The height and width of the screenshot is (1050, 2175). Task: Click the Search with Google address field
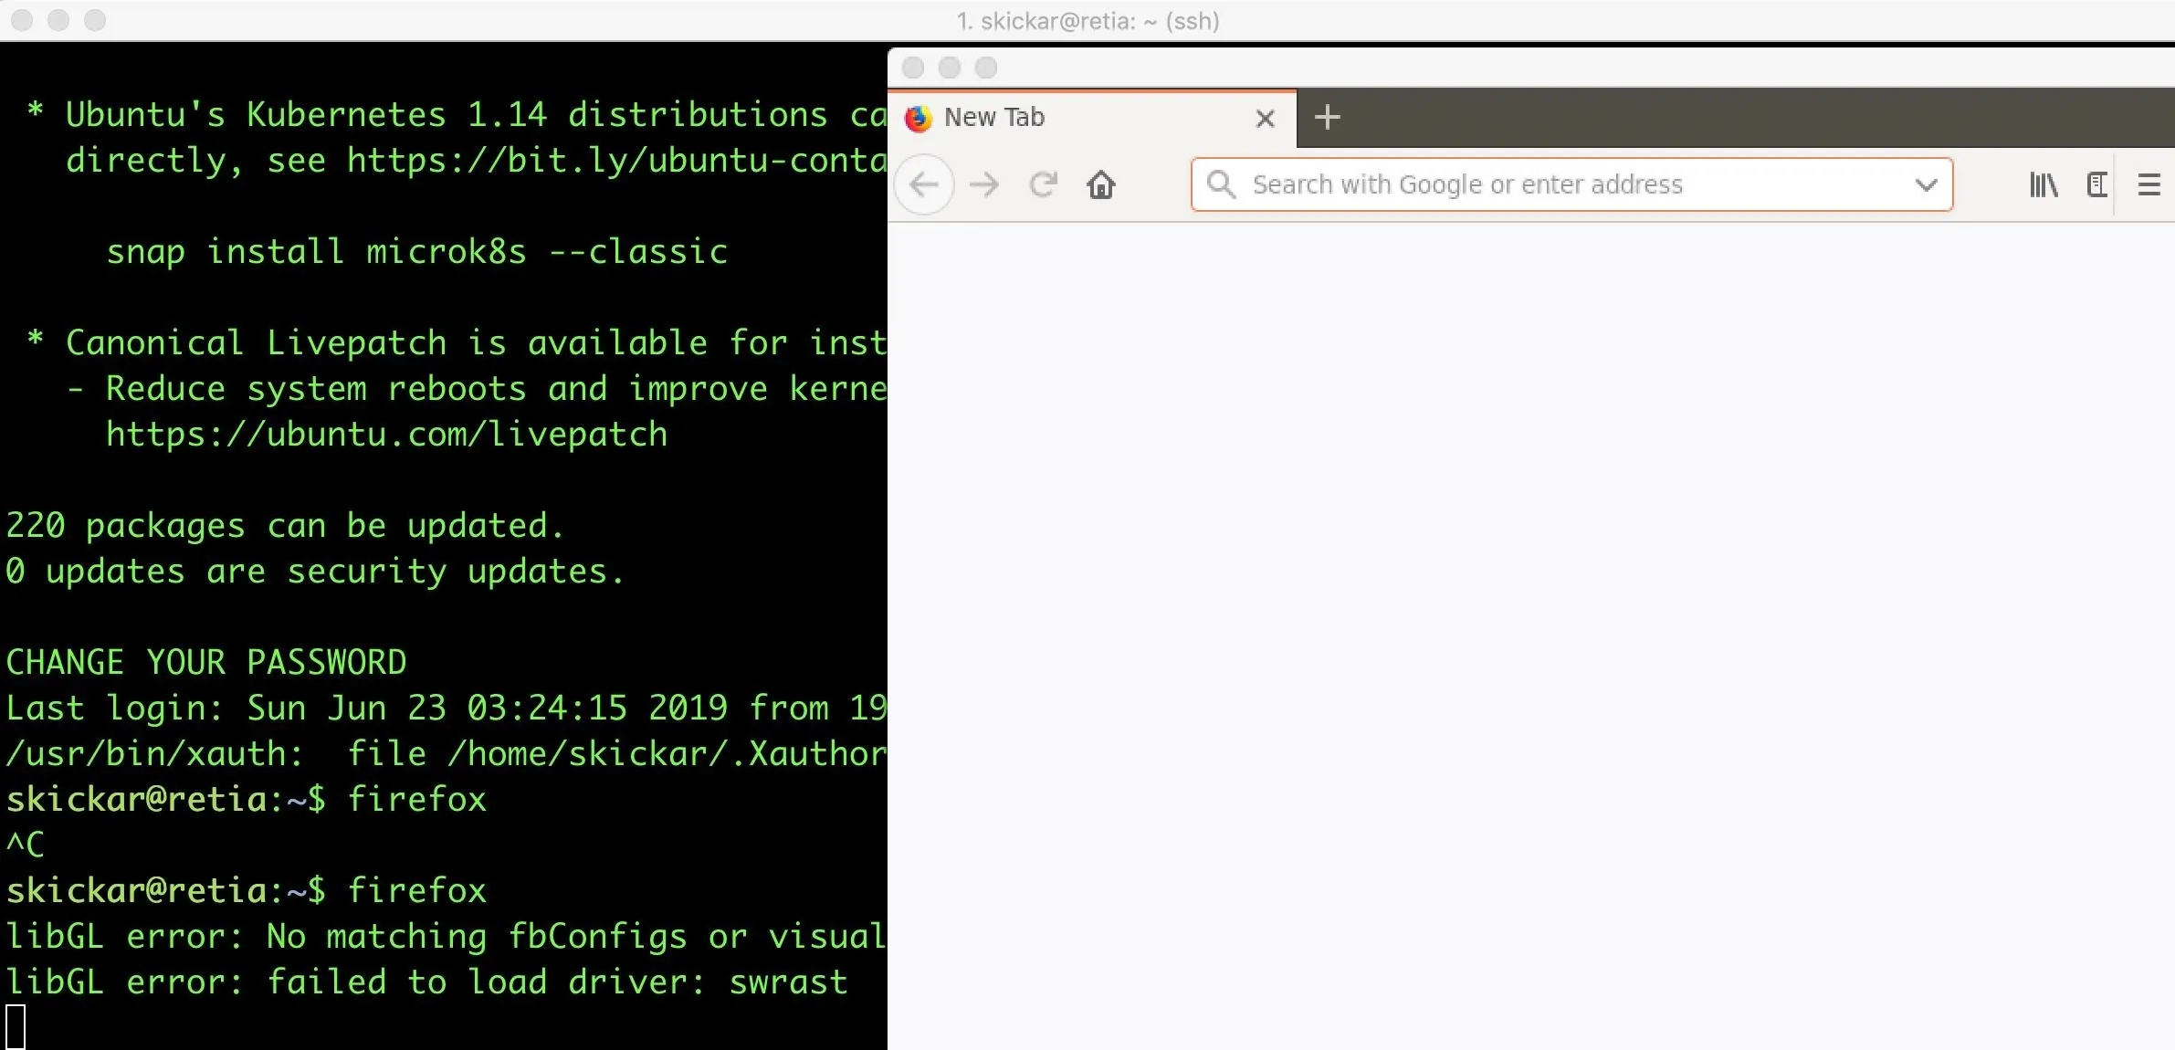click(x=1552, y=185)
